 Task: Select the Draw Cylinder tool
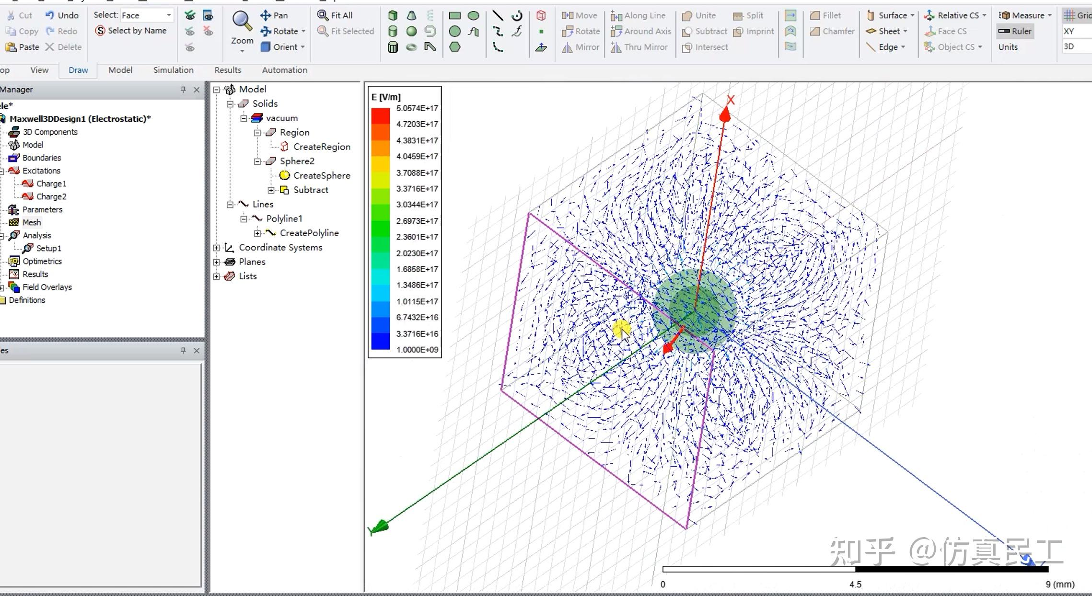coord(393,32)
